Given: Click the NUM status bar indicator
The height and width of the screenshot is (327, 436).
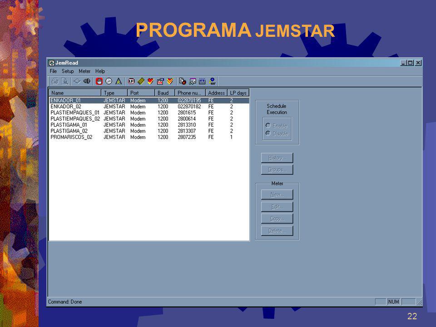Looking at the screenshot, I should 393,302.
